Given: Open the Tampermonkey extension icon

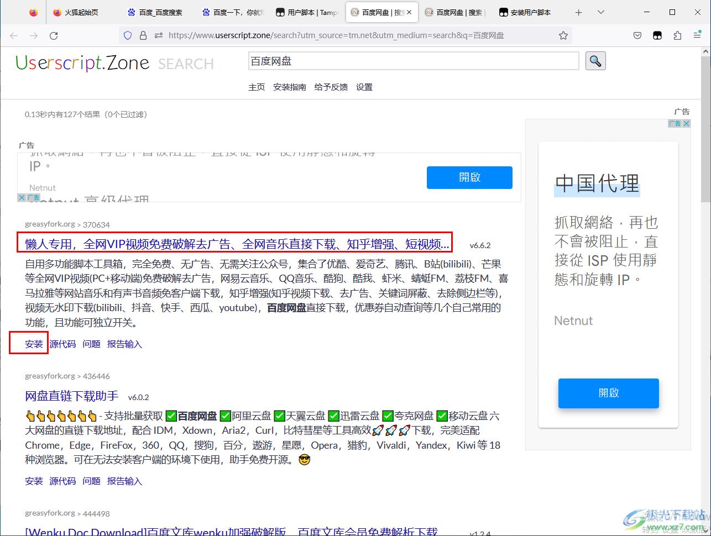Looking at the screenshot, I should [657, 35].
